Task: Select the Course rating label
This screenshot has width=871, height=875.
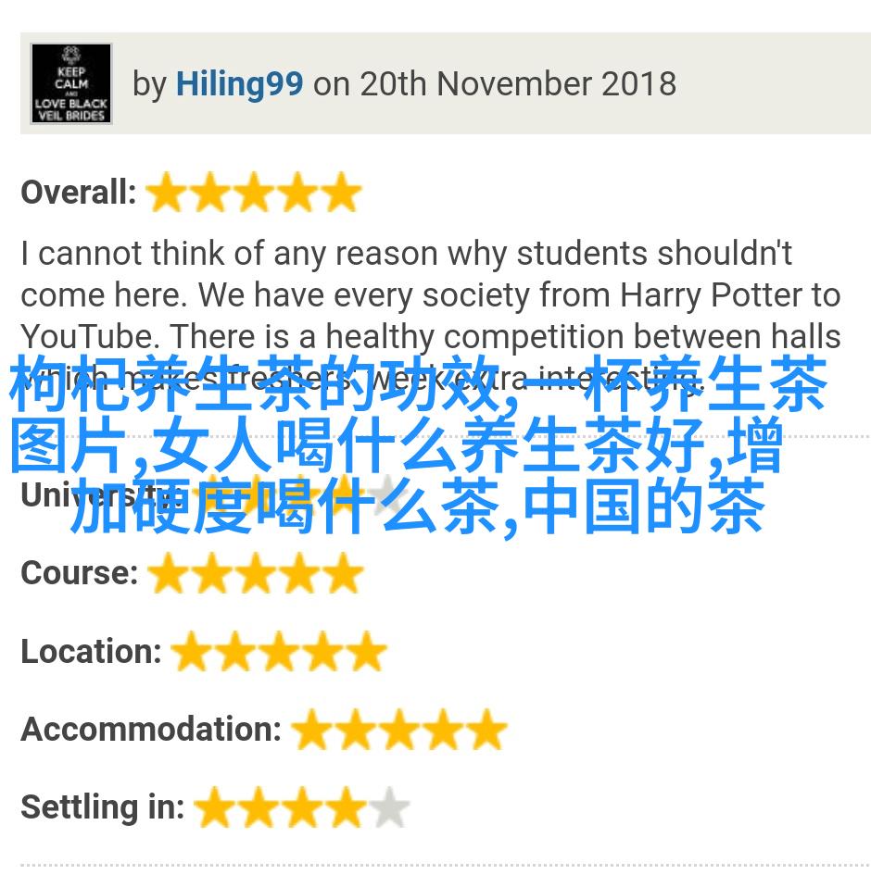Action: pyautogui.click(x=80, y=572)
